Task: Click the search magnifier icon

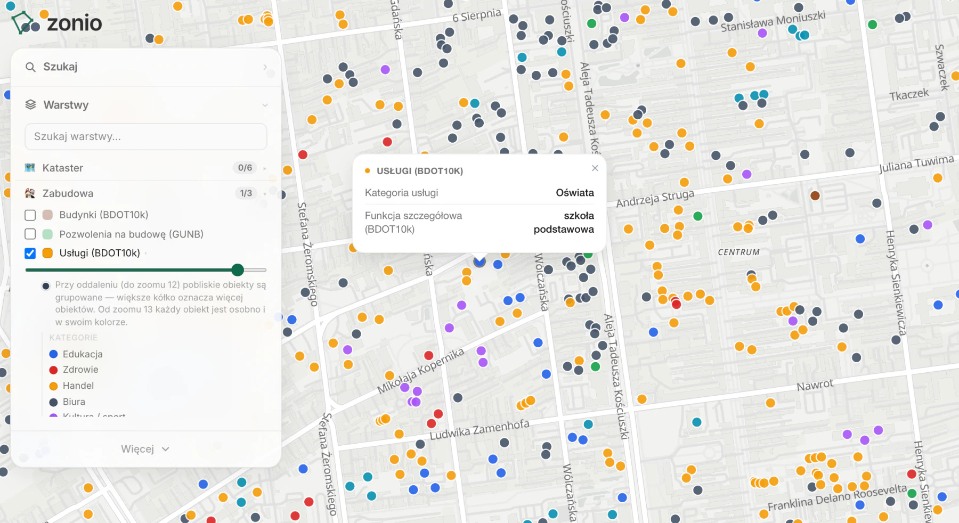Action: [x=30, y=67]
